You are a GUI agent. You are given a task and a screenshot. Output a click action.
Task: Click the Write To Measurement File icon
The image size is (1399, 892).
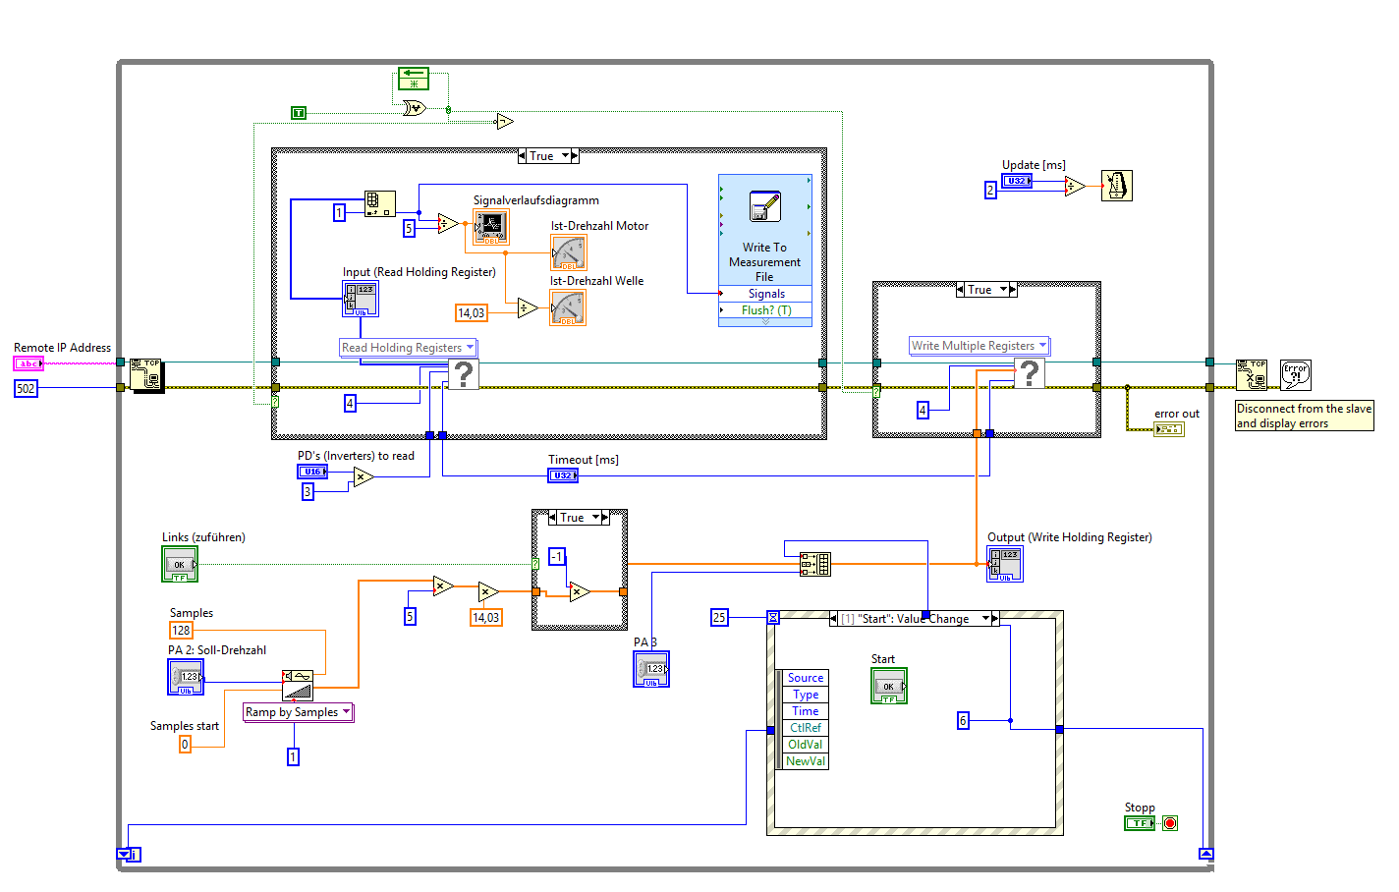(x=764, y=206)
